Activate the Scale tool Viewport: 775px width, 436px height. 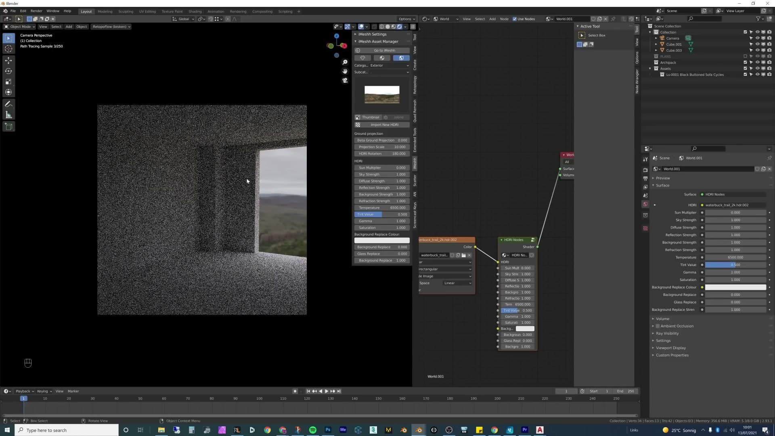8,82
